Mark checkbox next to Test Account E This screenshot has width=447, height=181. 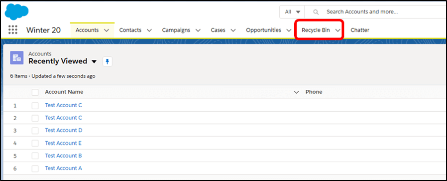[35, 143]
